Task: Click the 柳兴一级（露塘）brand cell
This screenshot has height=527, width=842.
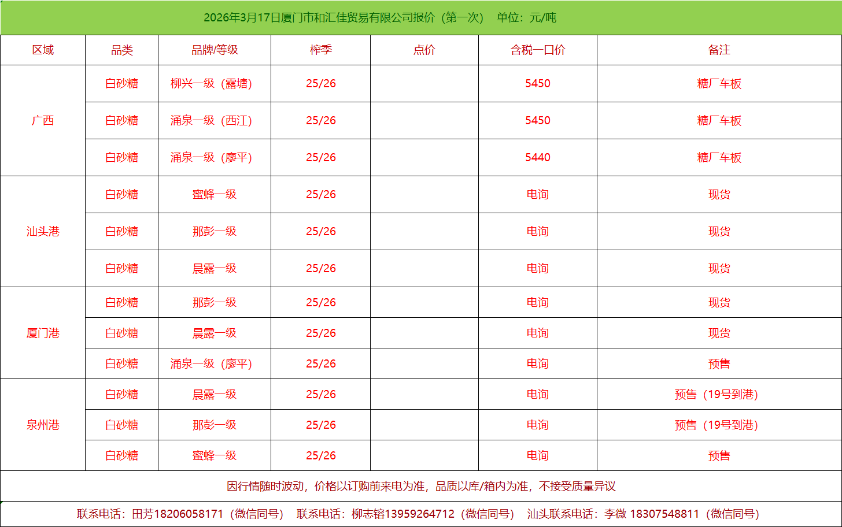Action: coord(211,84)
